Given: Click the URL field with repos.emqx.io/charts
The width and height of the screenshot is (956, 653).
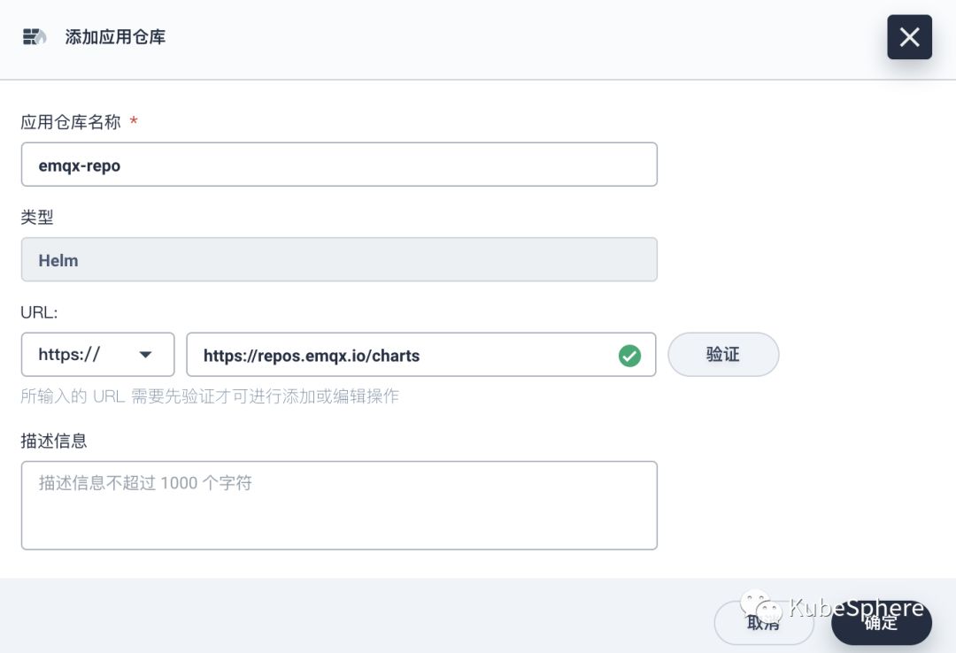Looking at the screenshot, I should click(420, 354).
